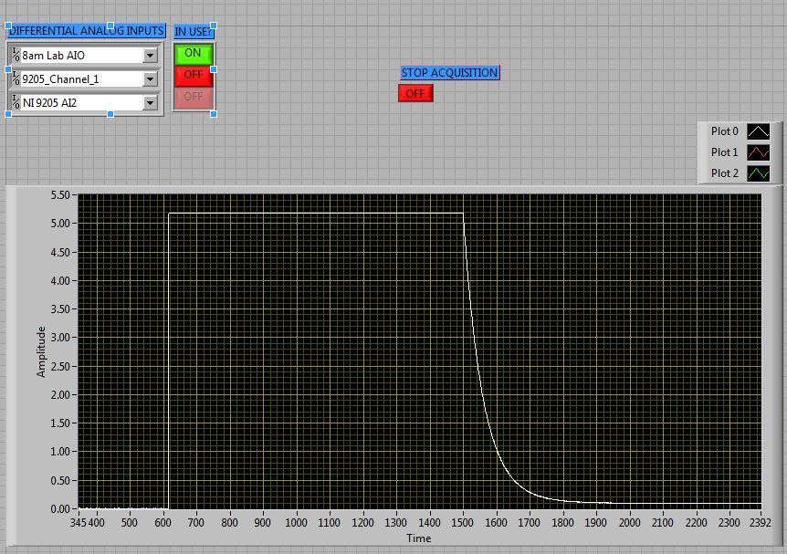Click the dimmed gray OFF LED indicator

pos(193,97)
